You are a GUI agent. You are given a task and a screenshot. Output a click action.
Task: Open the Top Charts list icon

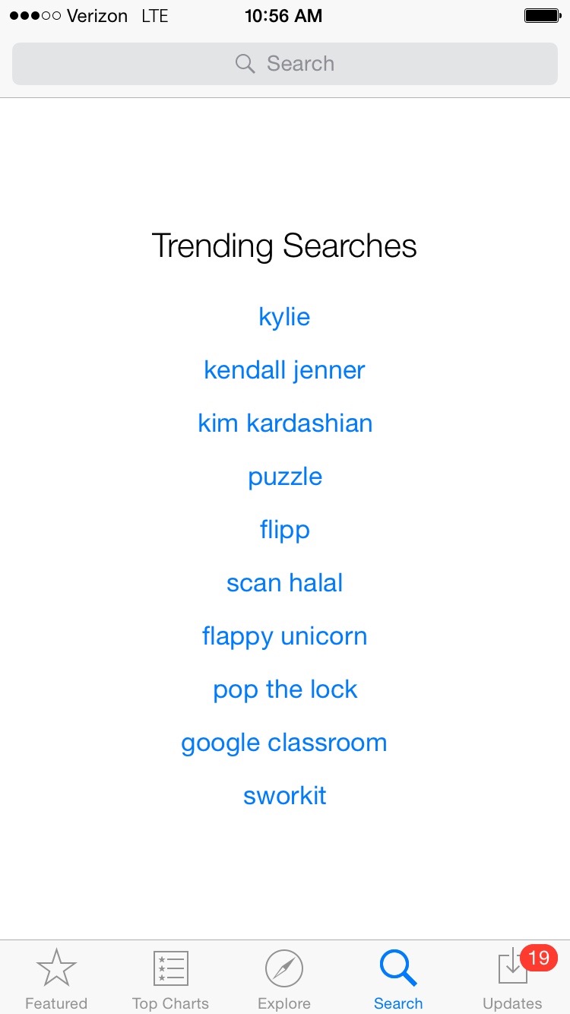(x=170, y=968)
